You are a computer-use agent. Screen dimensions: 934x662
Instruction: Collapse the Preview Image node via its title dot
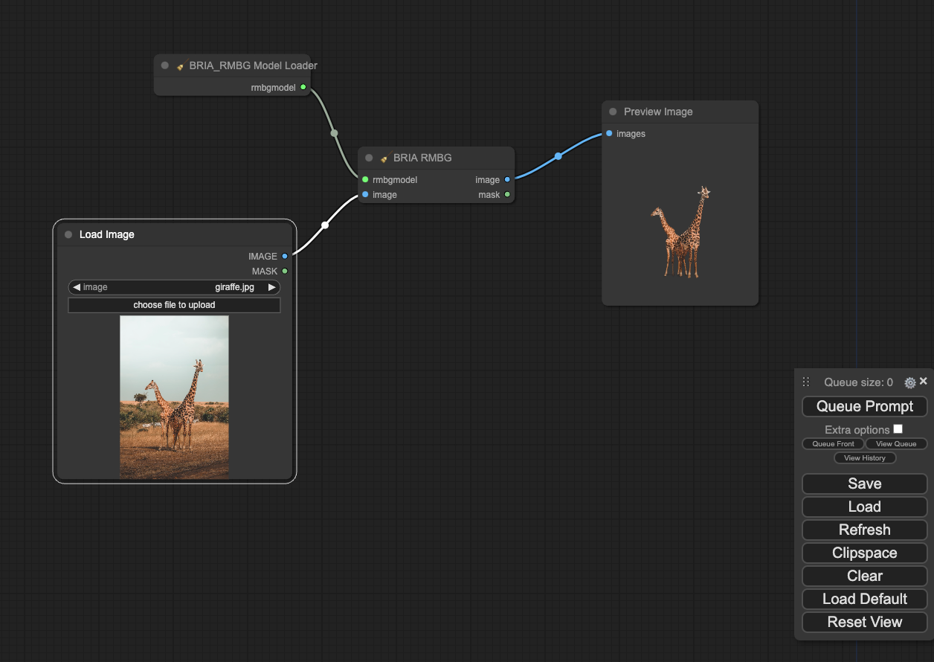tap(612, 112)
